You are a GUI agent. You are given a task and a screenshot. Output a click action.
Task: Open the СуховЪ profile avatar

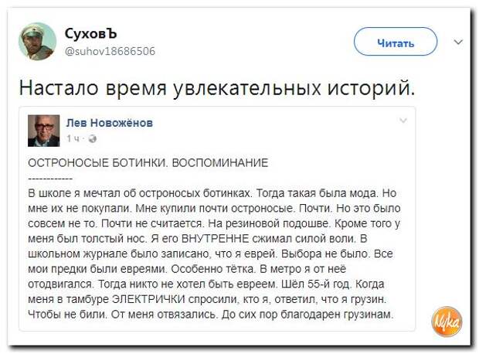[x=38, y=42]
